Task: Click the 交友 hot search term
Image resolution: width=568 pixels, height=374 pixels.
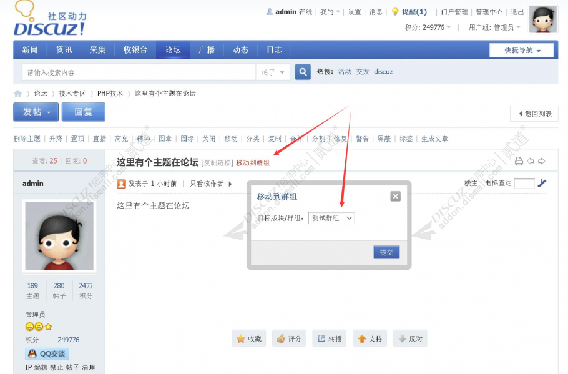Action: [x=363, y=72]
